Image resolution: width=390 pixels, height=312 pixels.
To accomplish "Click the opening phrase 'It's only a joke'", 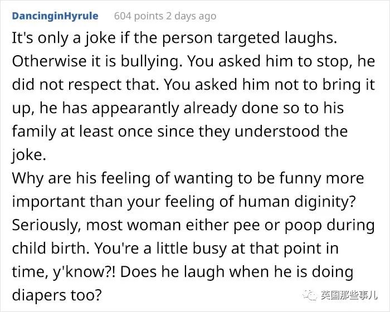I will coord(64,38).
